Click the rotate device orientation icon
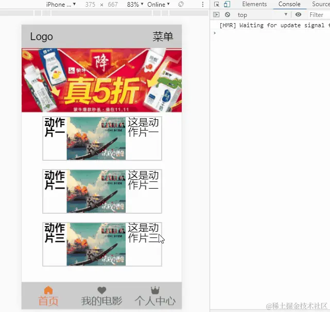This screenshot has height=312, width=330. [x=181, y=4]
